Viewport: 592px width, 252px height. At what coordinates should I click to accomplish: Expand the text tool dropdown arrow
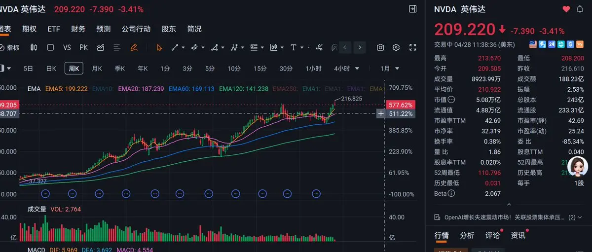(x=302, y=47)
